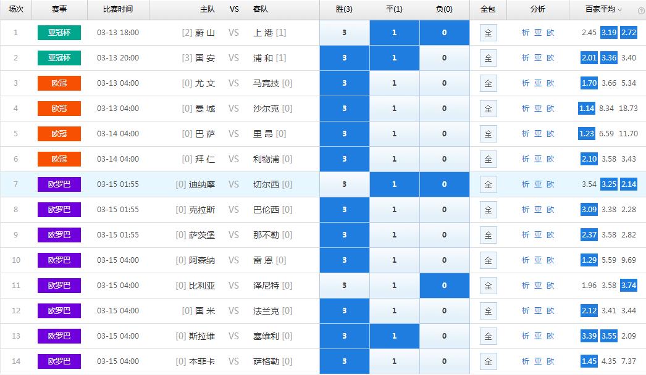Click away team 萨格勒
The height and width of the screenshot is (375, 646).
(x=266, y=361)
